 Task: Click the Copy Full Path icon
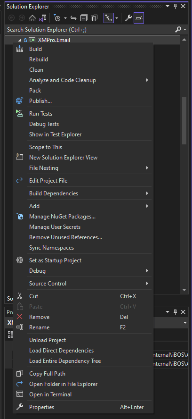20,373
